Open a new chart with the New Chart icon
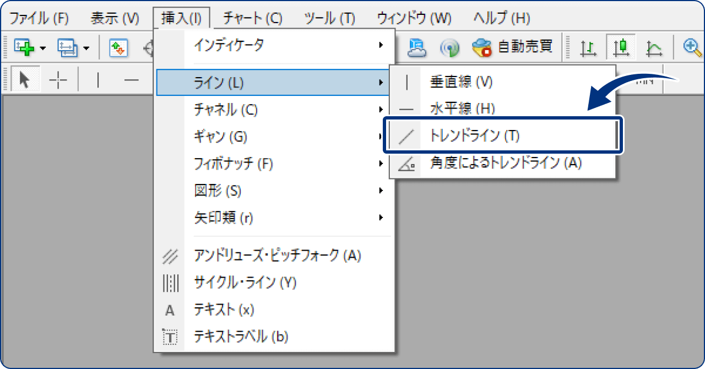Screen dimensions: 705x369 point(23,48)
